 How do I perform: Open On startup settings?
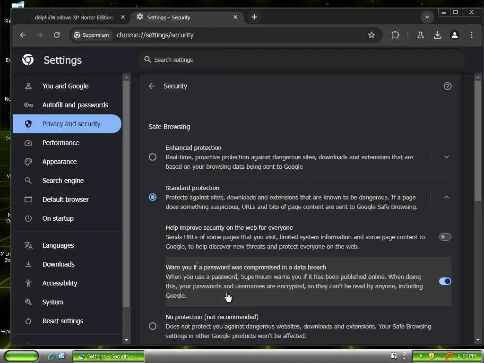coord(67,218)
